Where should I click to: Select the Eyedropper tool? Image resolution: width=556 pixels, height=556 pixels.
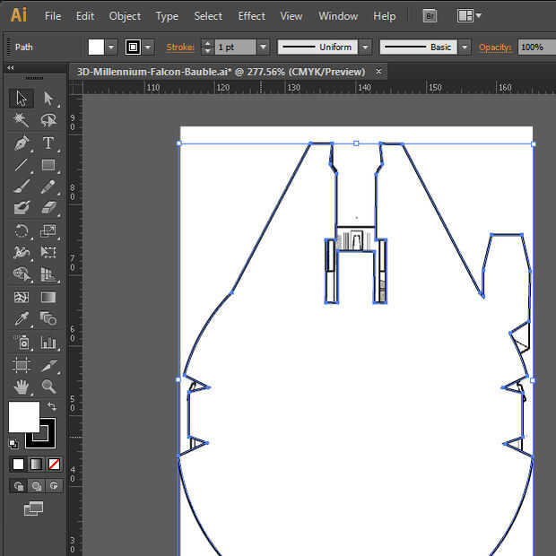22,318
